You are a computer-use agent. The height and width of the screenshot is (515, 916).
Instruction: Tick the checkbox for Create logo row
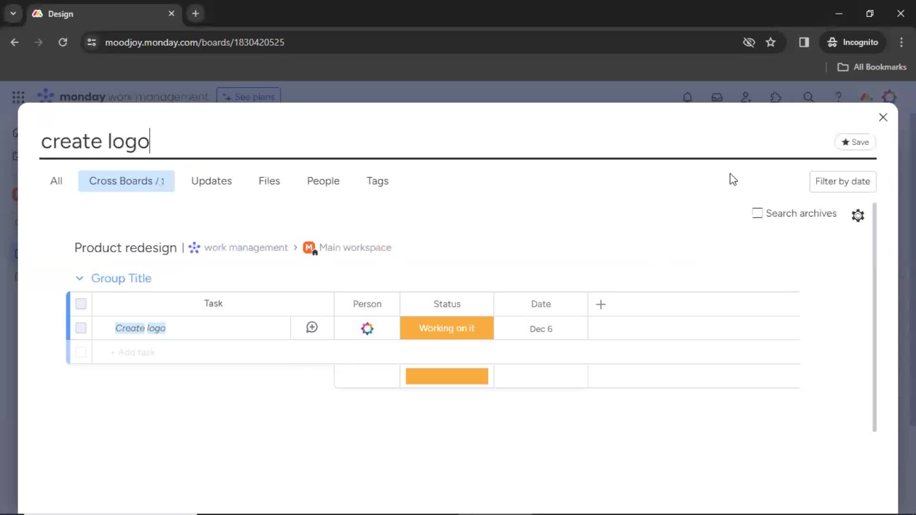81,329
